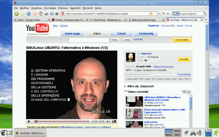Open the trash bin in the bottom panel
Image resolution: width=219 pixels, height=137 pixels.
click(x=209, y=133)
